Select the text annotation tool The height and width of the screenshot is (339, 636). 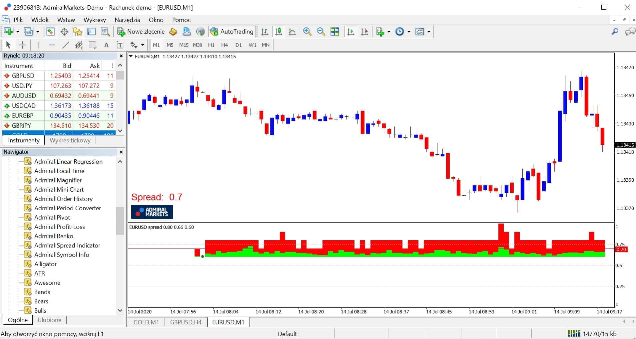[106, 45]
